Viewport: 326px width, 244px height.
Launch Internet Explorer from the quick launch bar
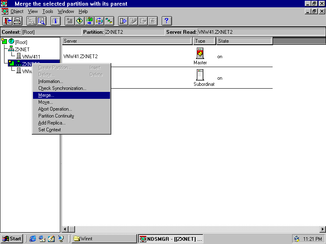tap(33, 239)
